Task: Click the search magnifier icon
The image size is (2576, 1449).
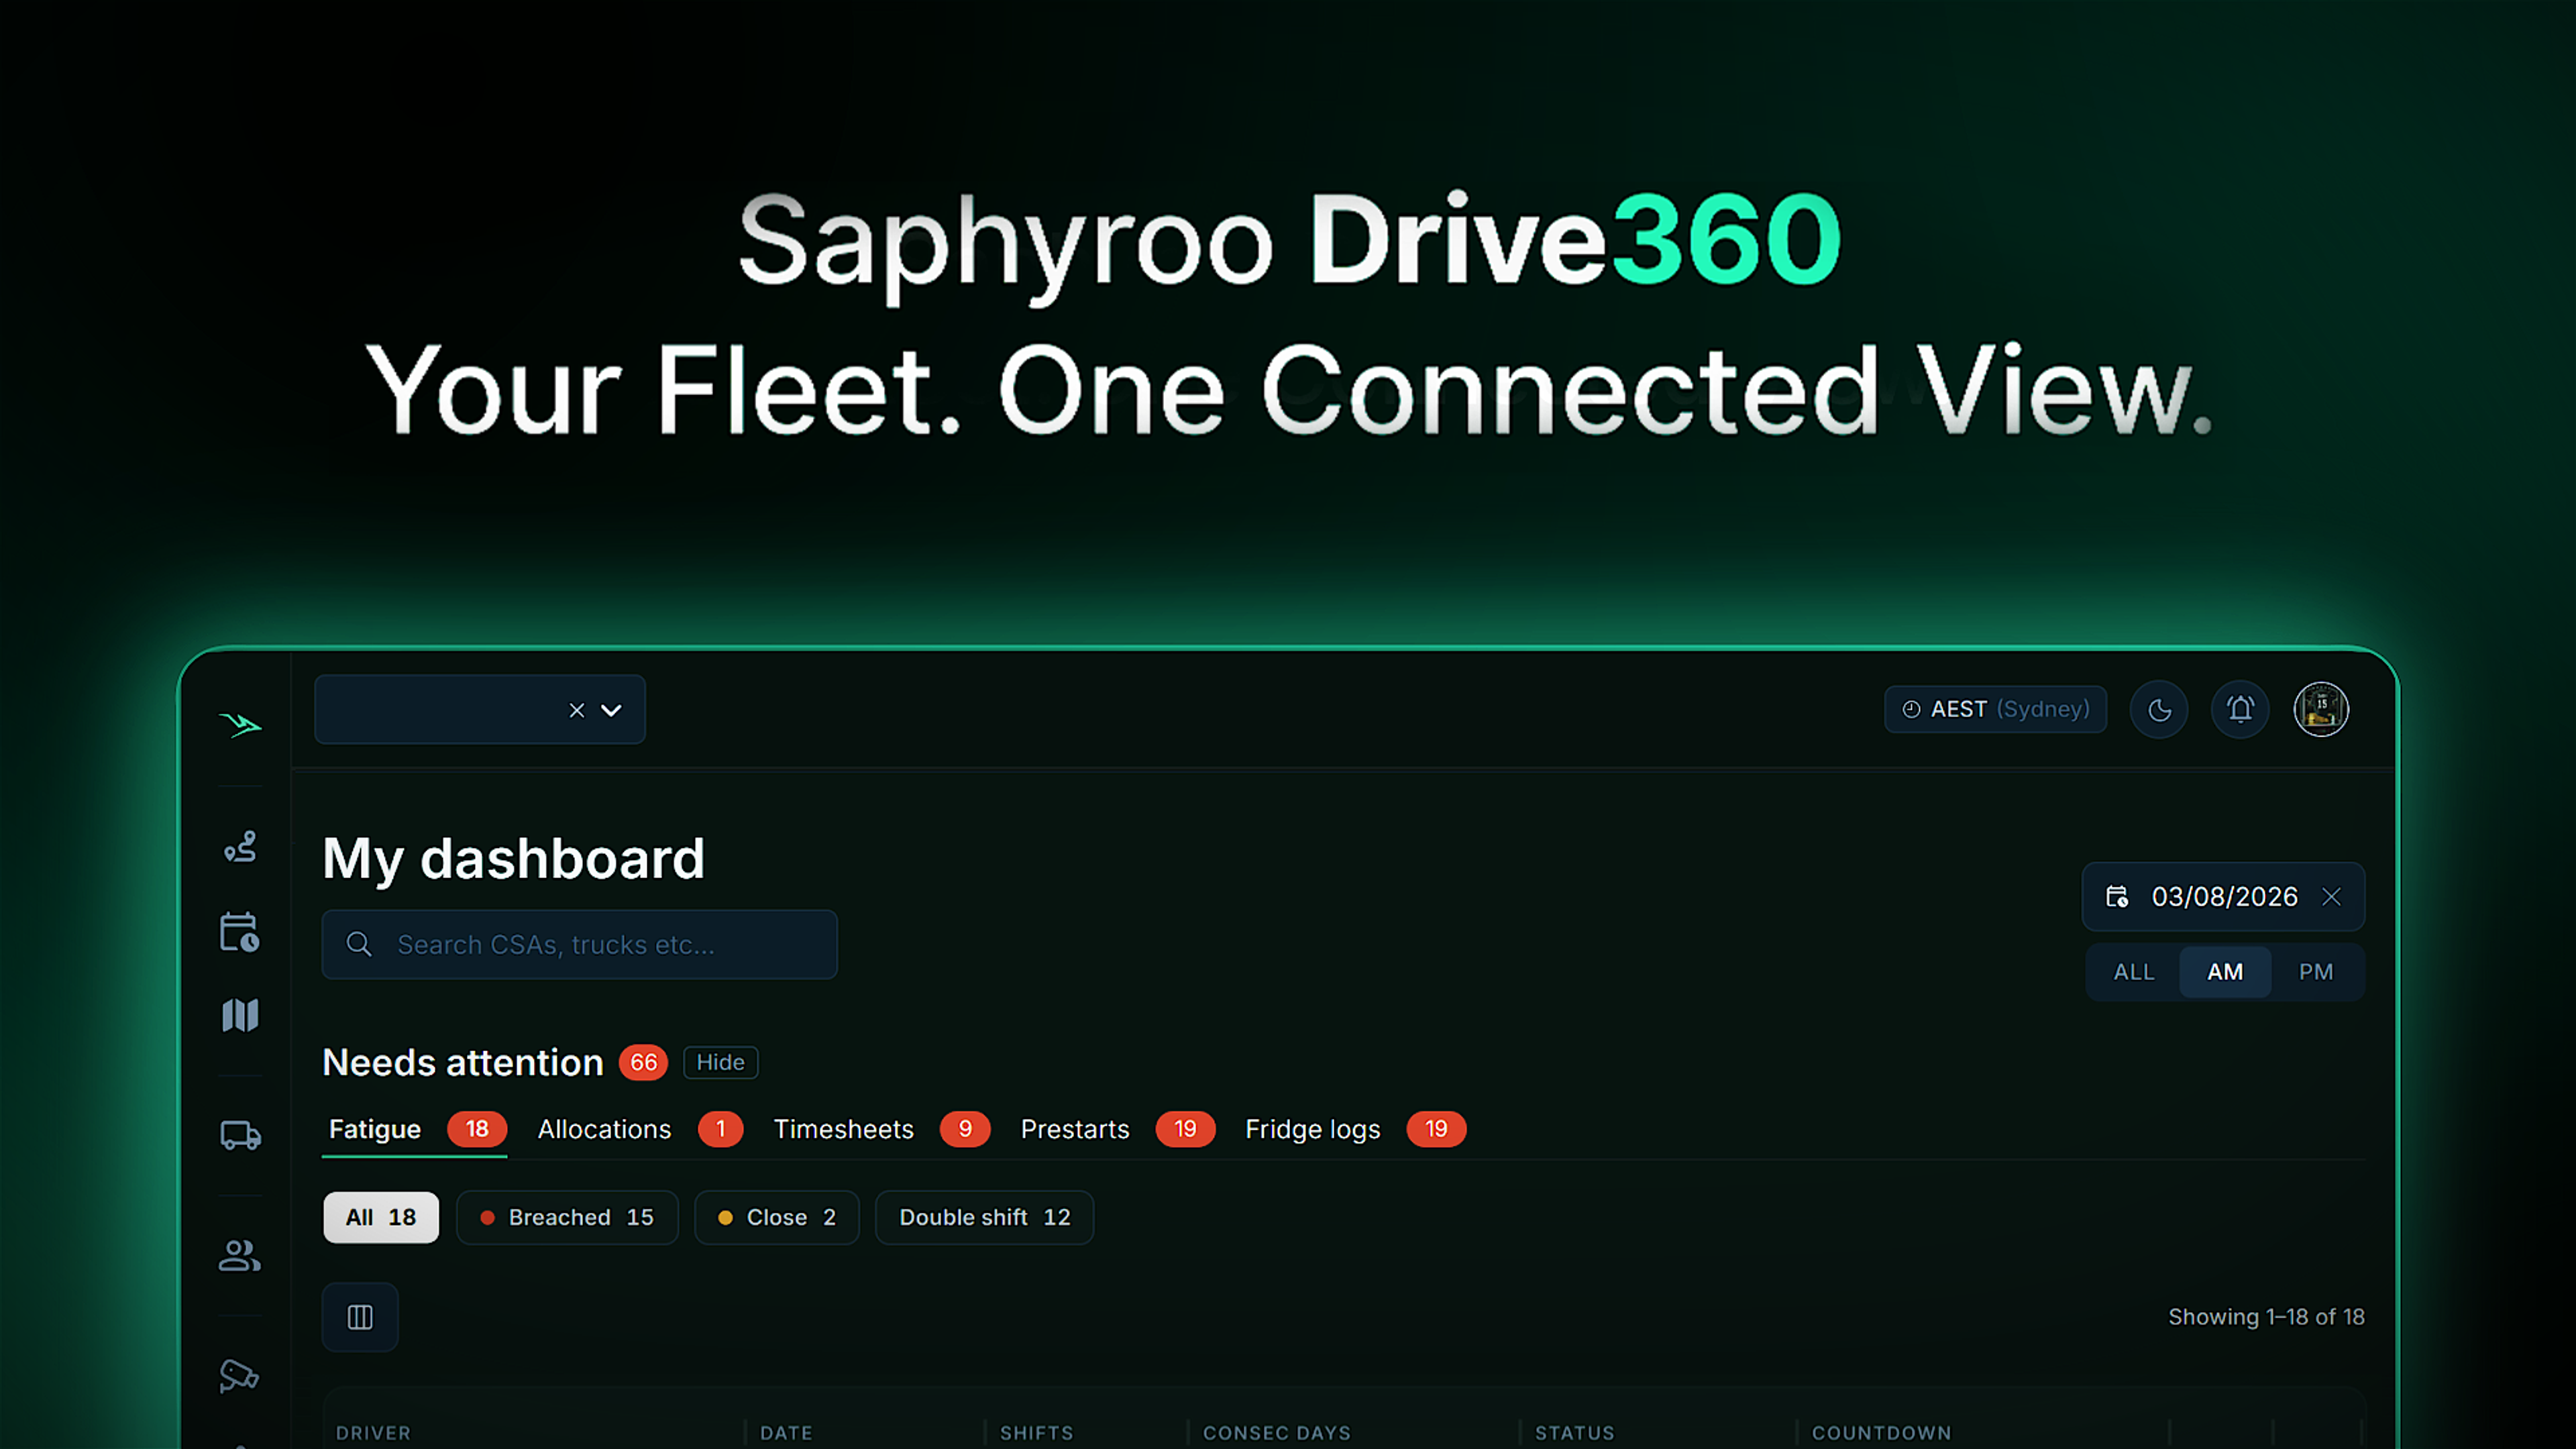Action: pyautogui.click(x=359, y=944)
